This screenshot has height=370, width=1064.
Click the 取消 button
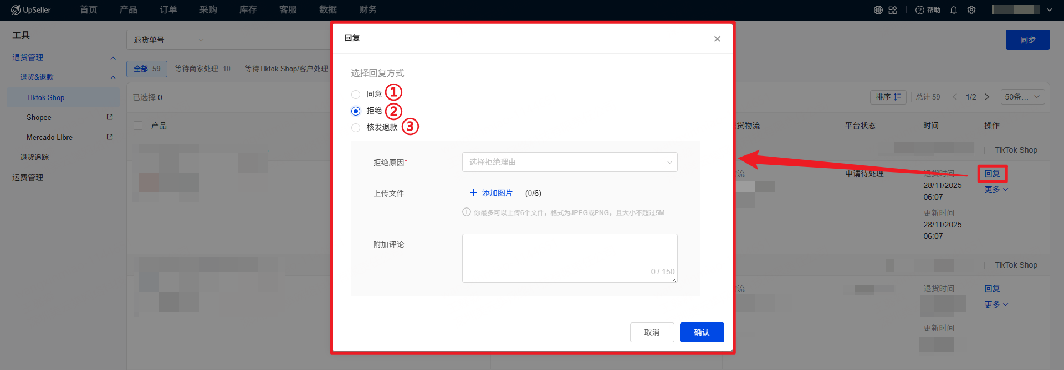652,332
